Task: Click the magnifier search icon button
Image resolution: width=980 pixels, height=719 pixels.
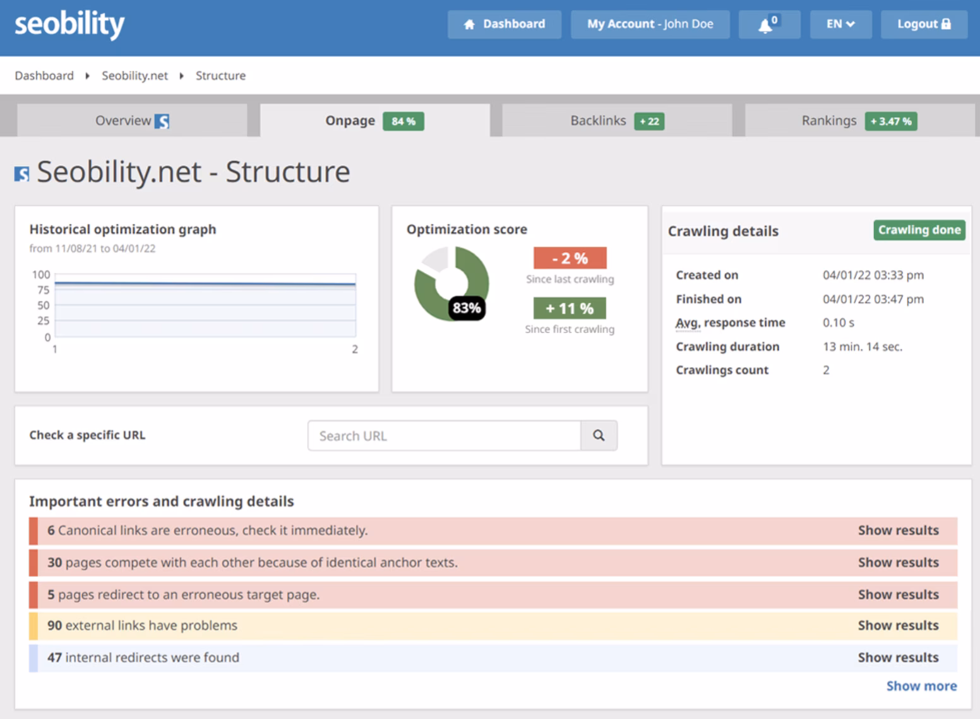Action: pyautogui.click(x=599, y=435)
